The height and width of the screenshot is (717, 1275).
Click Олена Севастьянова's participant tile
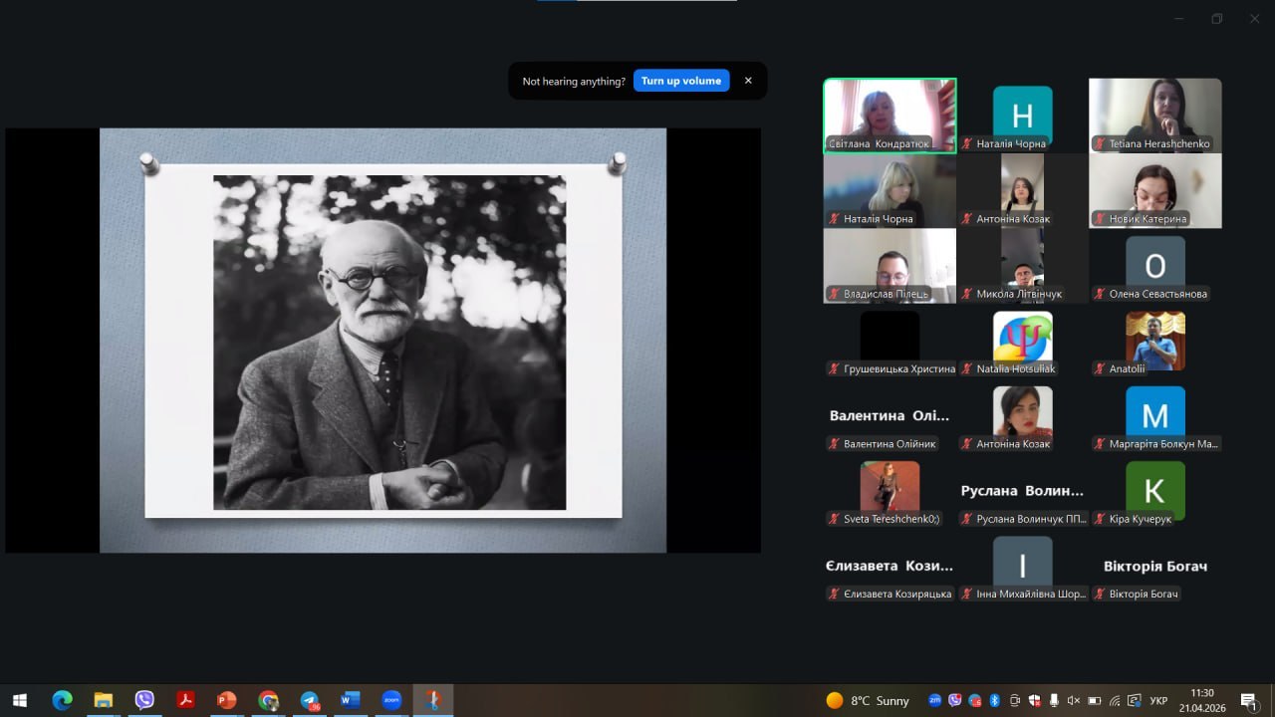point(1154,266)
